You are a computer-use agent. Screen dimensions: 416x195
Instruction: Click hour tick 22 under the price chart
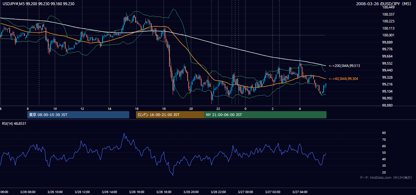point(218,109)
